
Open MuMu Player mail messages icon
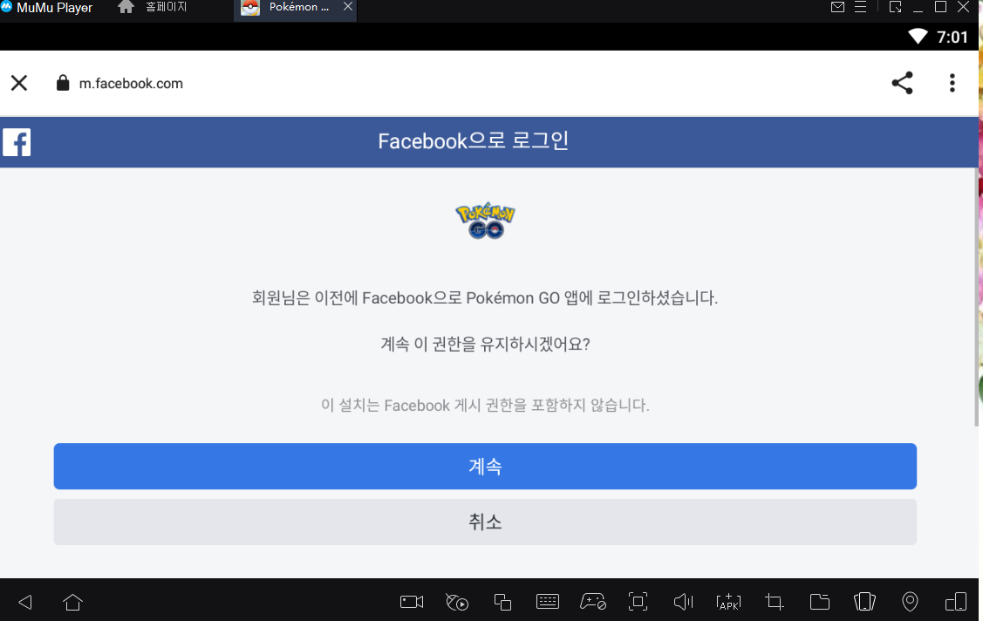tap(837, 7)
